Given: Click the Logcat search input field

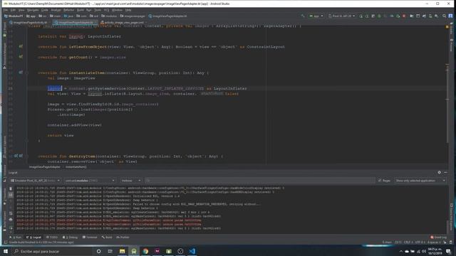Looking at the screenshot, I should pyautogui.click(x=259, y=181).
